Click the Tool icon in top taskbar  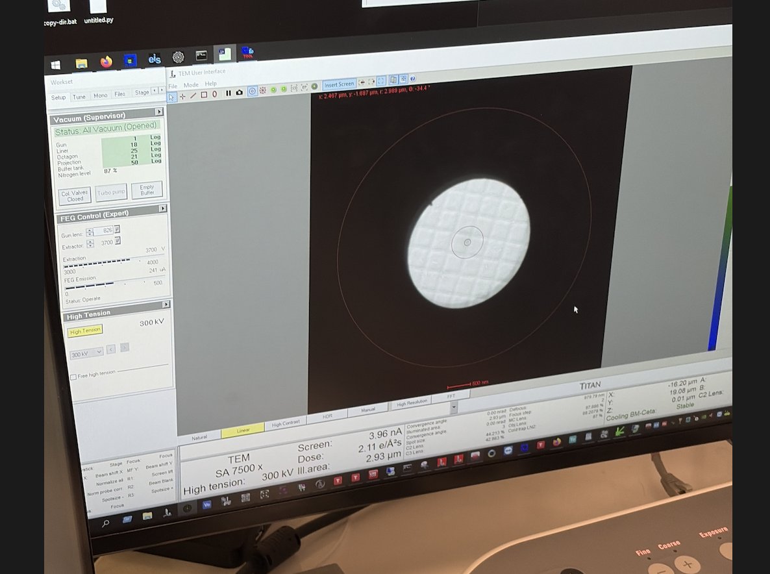coord(247,53)
